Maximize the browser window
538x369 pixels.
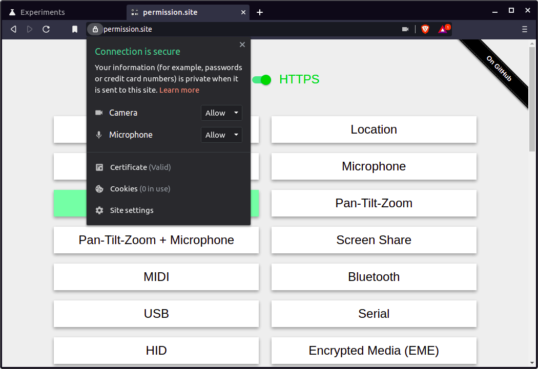tap(511, 11)
